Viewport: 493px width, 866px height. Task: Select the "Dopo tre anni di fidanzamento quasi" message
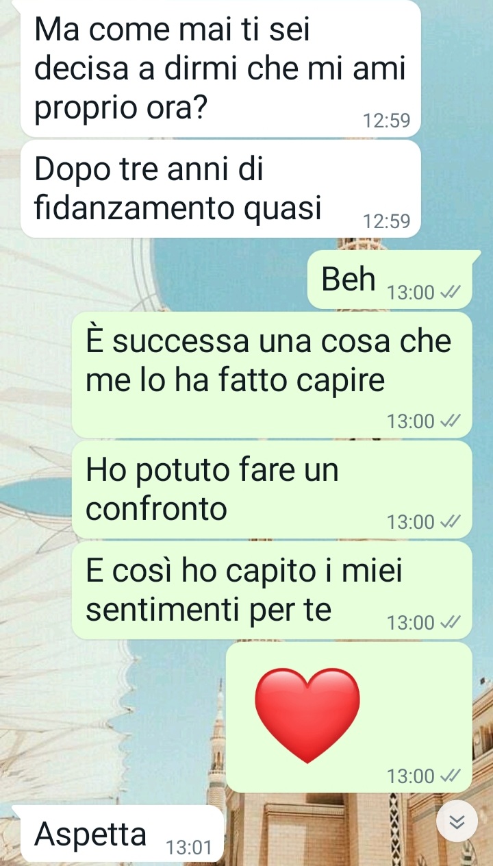[x=220, y=190]
